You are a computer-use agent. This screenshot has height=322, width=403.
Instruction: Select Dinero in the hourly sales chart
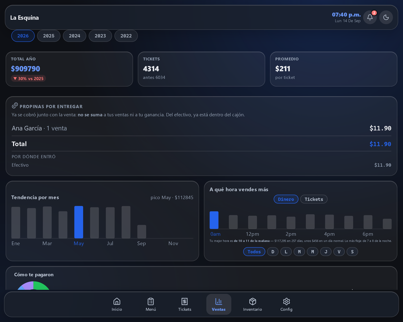[286, 199]
